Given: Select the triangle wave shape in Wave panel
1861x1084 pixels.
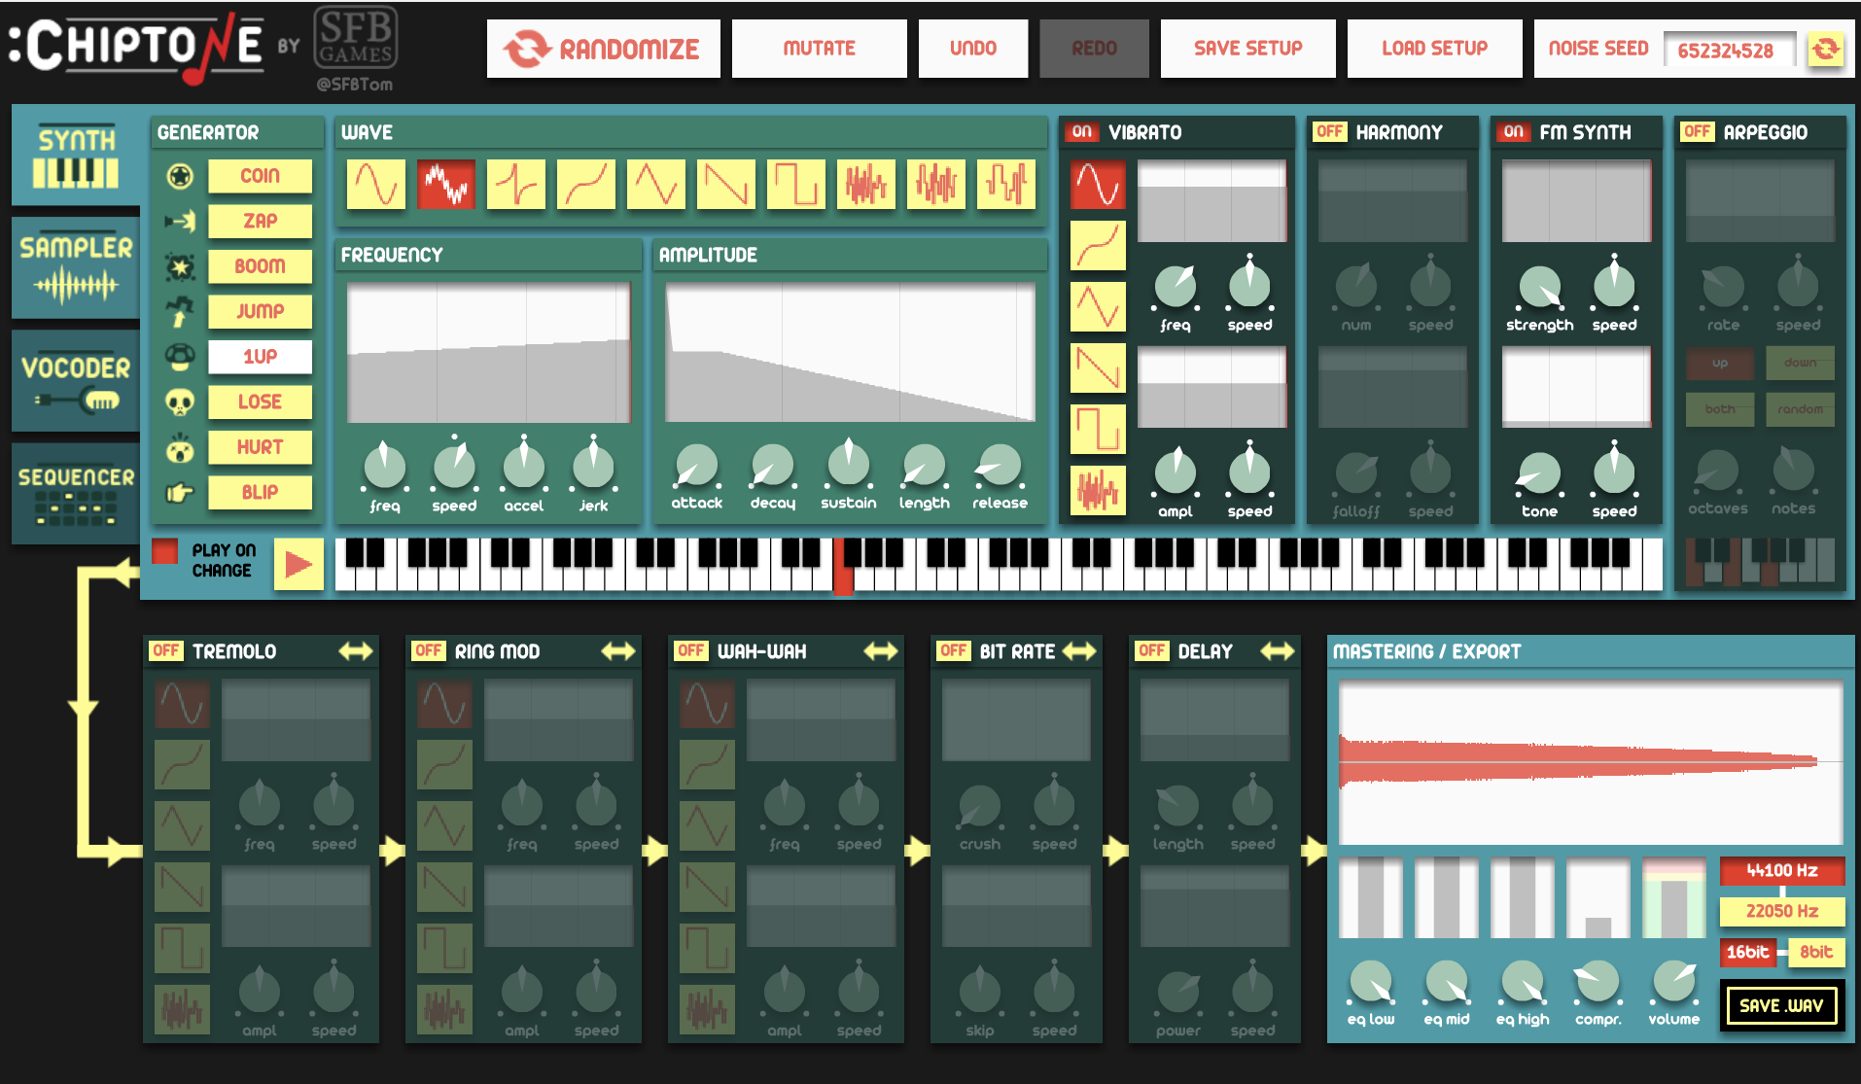Looking at the screenshot, I should [x=656, y=185].
